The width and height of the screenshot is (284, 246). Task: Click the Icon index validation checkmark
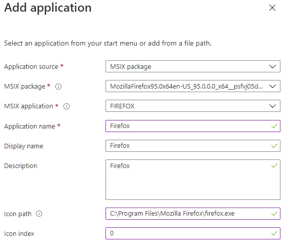(274, 233)
